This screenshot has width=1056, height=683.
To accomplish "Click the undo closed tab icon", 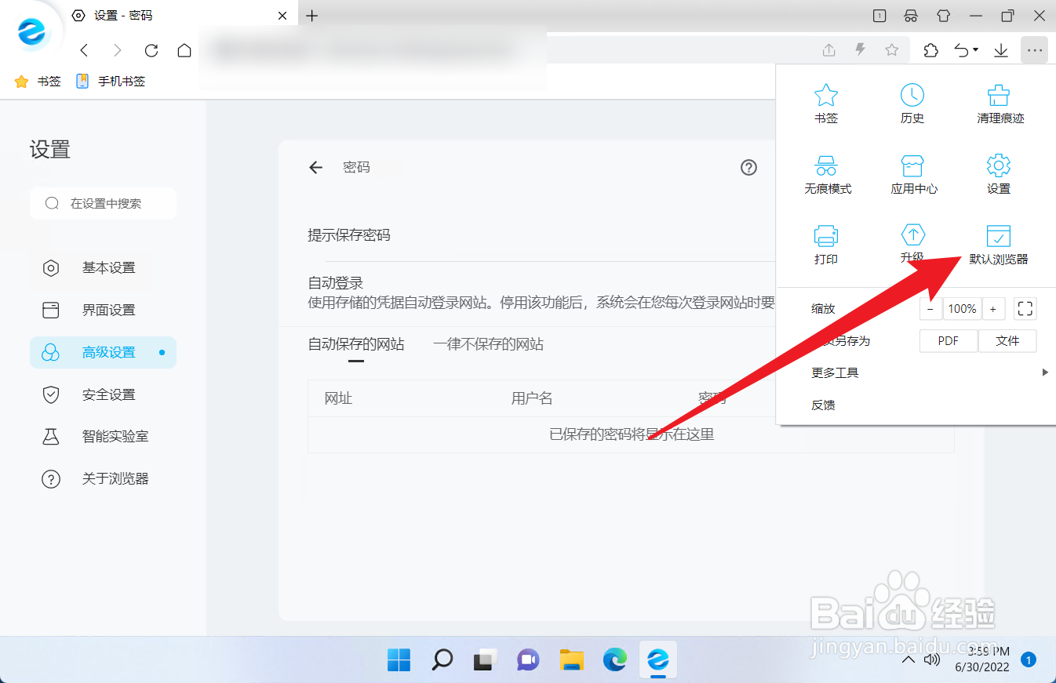I will 962,50.
